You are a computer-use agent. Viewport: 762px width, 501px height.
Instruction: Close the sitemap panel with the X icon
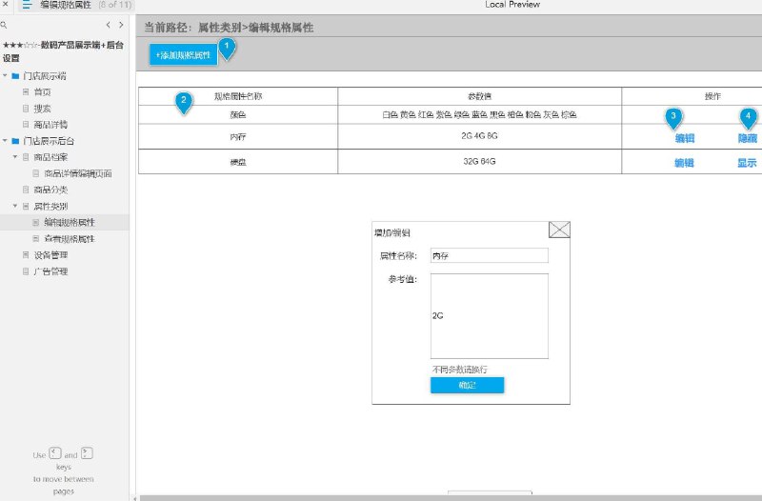5,4
